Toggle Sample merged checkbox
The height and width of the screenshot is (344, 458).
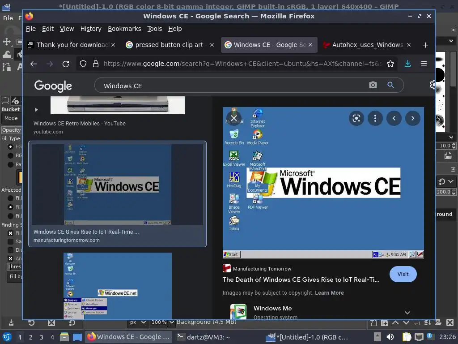click(x=11, y=241)
